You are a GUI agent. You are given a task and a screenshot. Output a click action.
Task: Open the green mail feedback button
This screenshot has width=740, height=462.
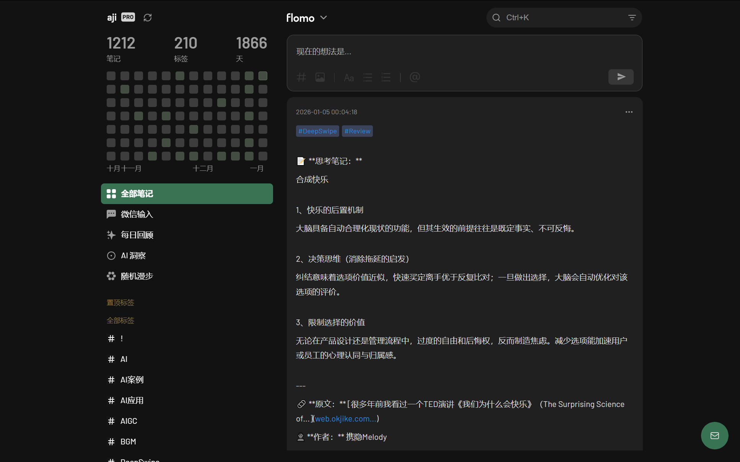(x=714, y=436)
